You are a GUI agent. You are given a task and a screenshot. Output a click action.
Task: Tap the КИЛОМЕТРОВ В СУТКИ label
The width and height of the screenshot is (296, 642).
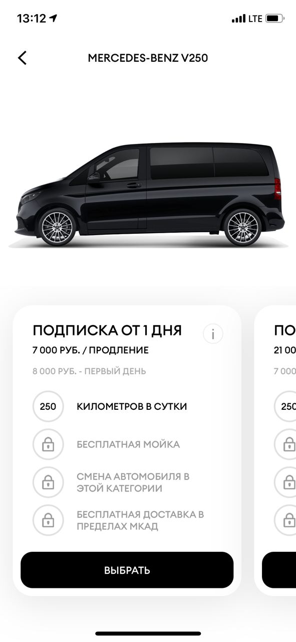pyautogui.click(x=132, y=407)
